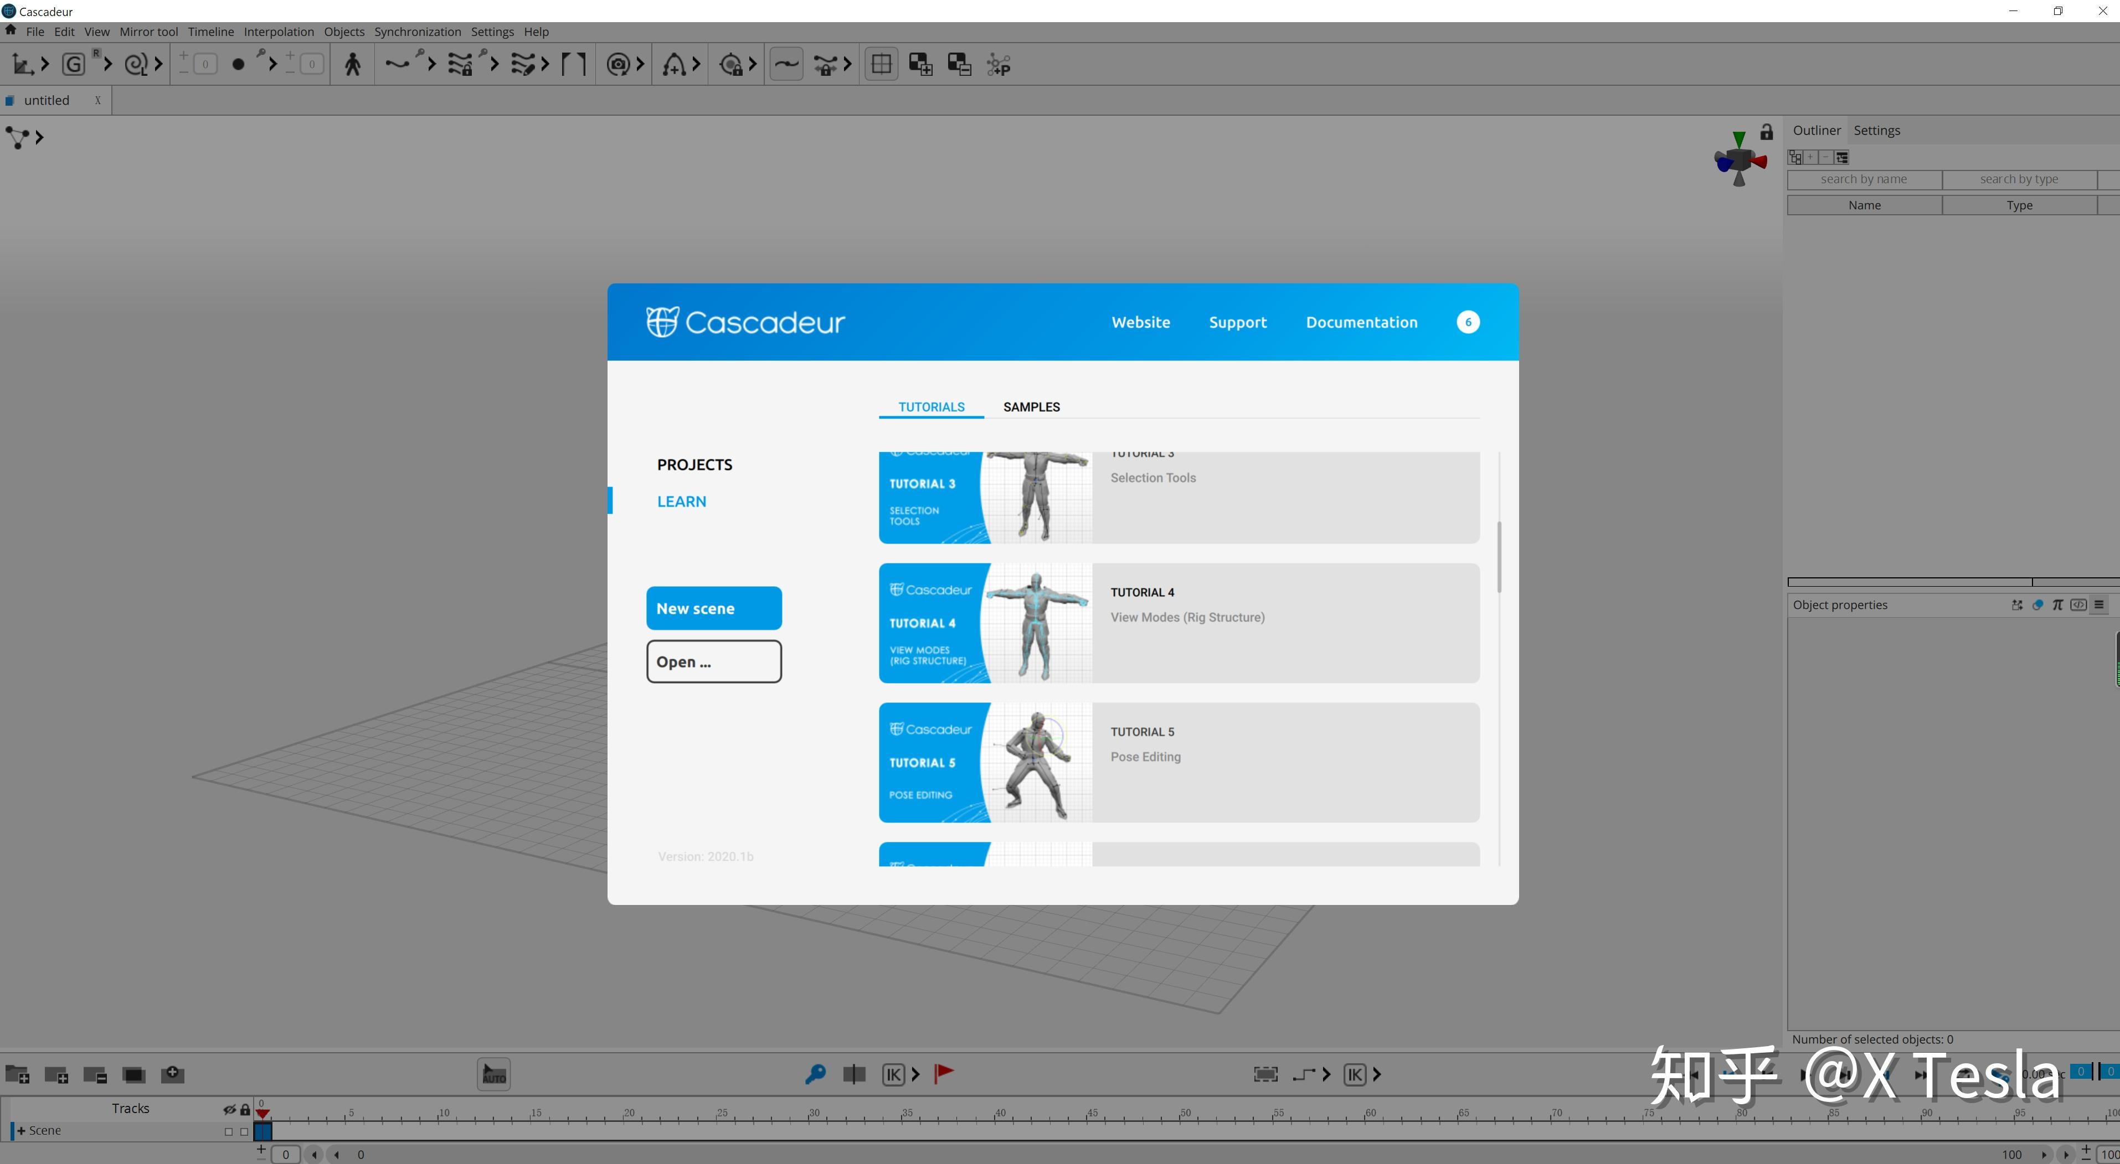Click the 3D orientation gizmo in viewport

(1738, 161)
